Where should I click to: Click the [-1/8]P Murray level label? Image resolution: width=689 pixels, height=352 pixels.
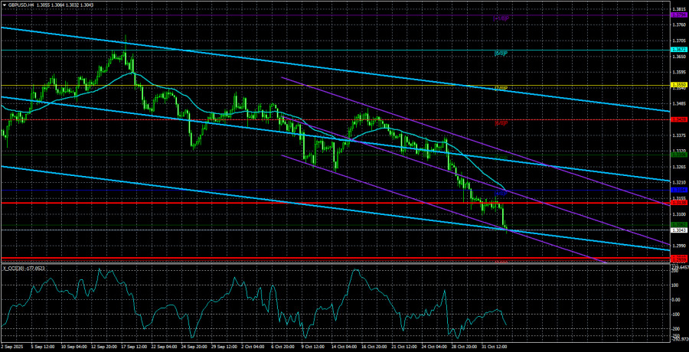(501, 262)
